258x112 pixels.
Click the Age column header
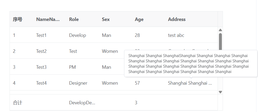[139, 19]
